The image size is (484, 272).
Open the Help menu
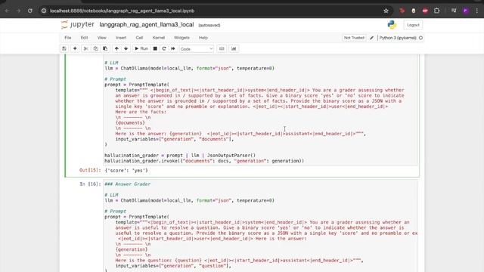click(203, 38)
